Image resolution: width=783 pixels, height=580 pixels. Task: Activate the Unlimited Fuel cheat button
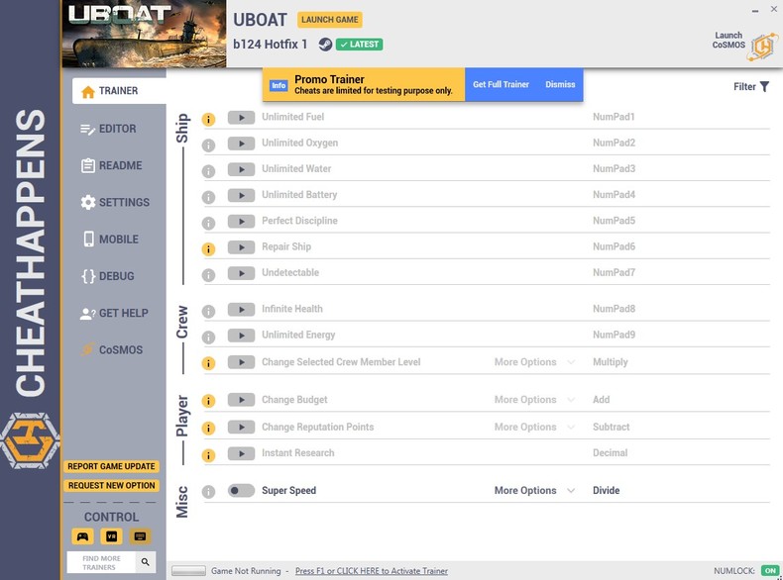pyautogui.click(x=241, y=118)
